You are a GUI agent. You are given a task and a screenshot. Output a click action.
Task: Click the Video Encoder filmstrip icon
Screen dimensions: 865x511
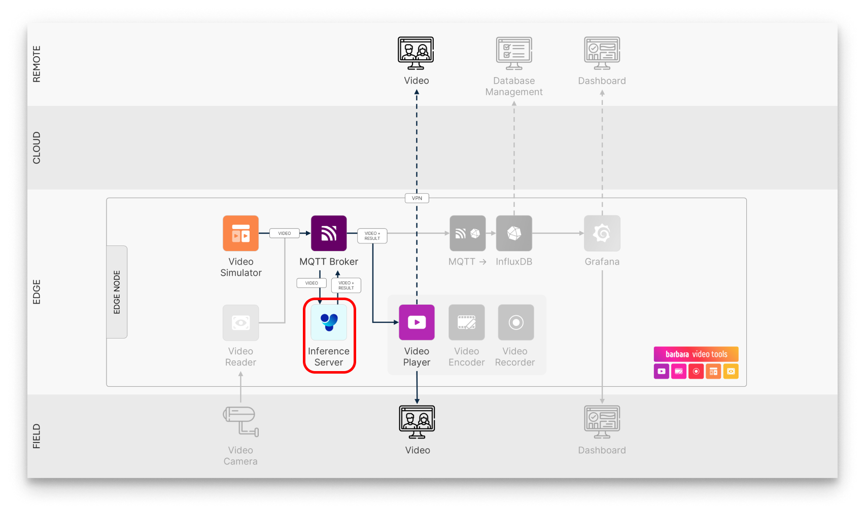(466, 322)
